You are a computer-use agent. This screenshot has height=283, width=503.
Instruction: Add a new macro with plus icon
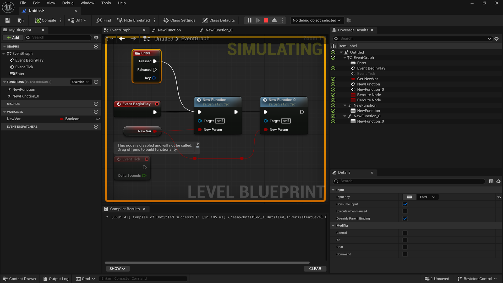point(96,104)
